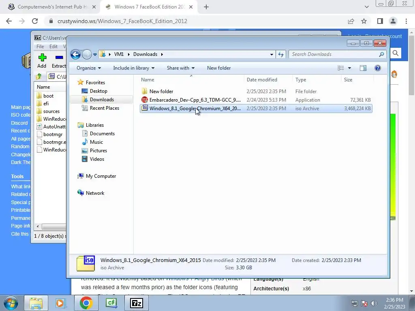The width and height of the screenshot is (415, 311).
Task: Click the Chrome address bar URL
Action: [x=122, y=21]
